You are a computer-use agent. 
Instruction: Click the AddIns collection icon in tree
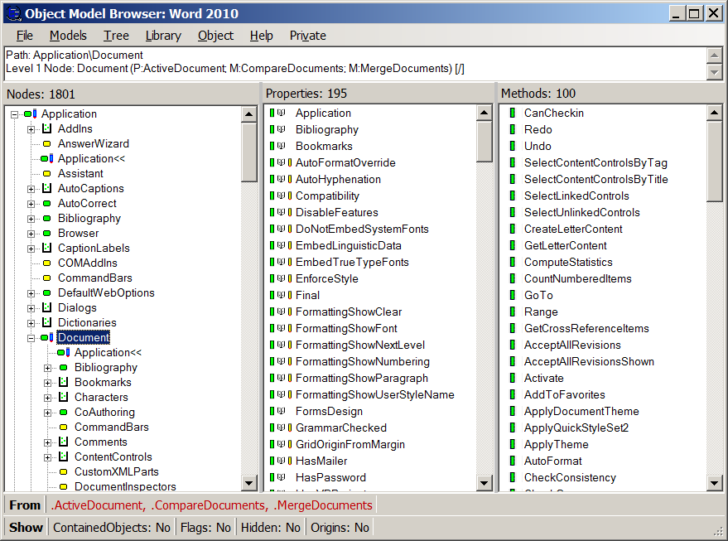click(x=47, y=128)
